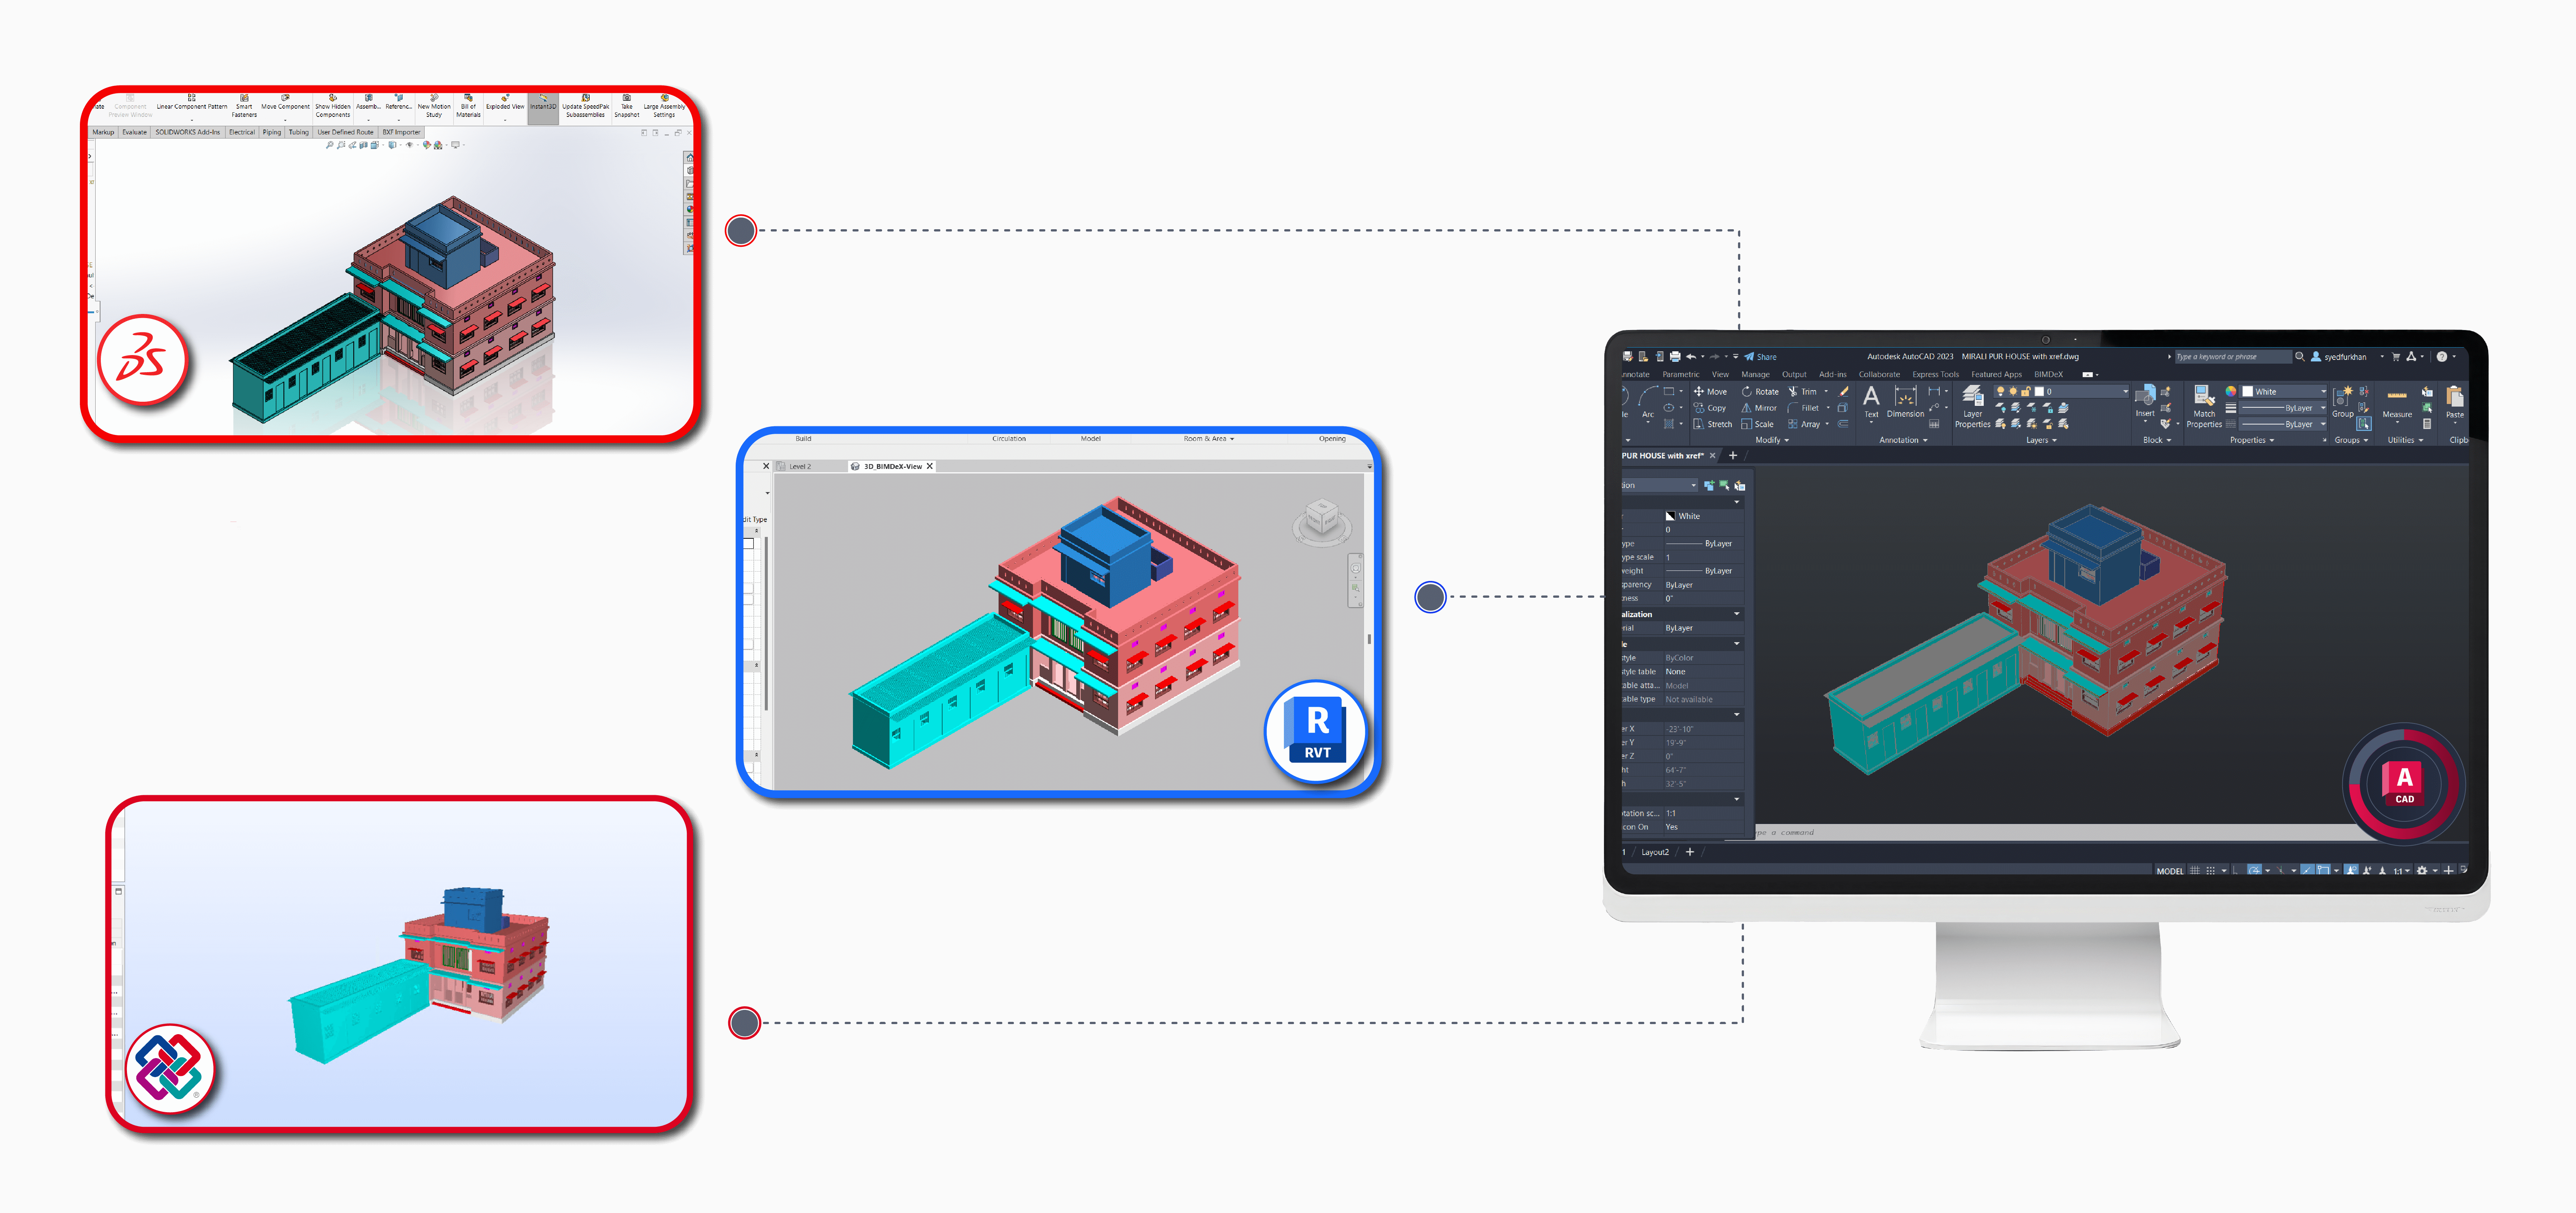The height and width of the screenshot is (1213, 2576).
Task: Switch to the BXF Importer tab
Action: pyautogui.click(x=402, y=132)
